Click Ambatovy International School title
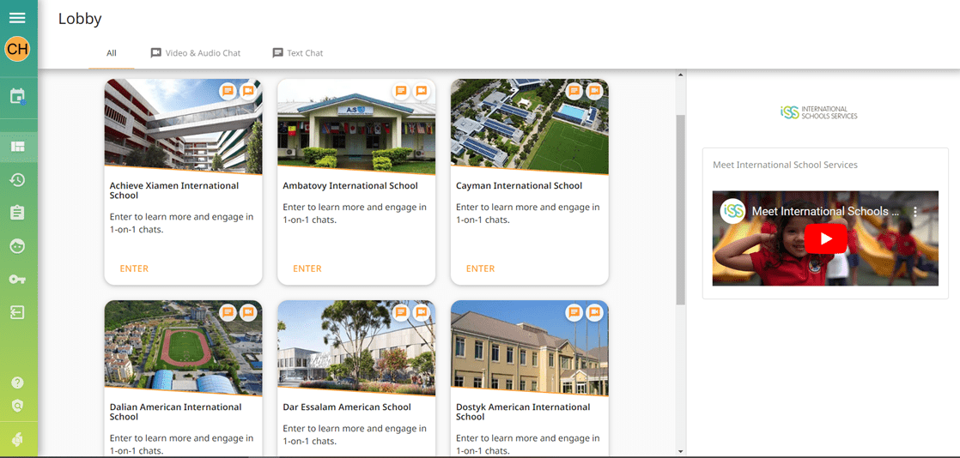960x458 pixels. tap(350, 186)
